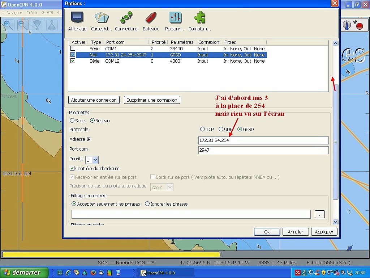Viewport: 370px width, 278px height.
Task: Select the Réseau radio button
Action: tap(92, 121)
